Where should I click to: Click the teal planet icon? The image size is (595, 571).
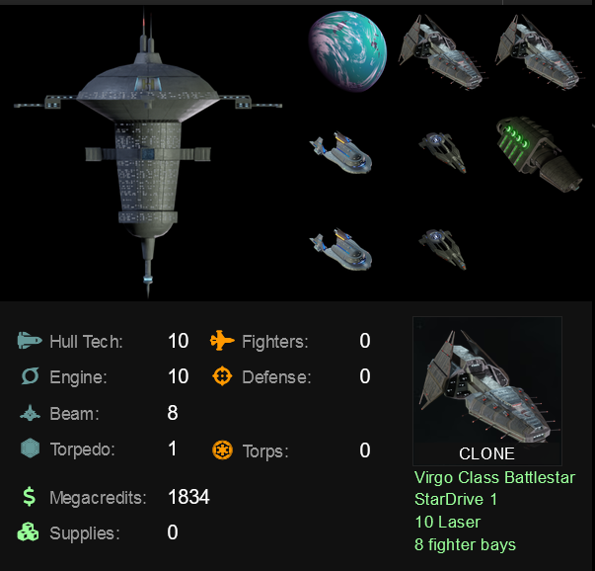[x=347, y=51]
